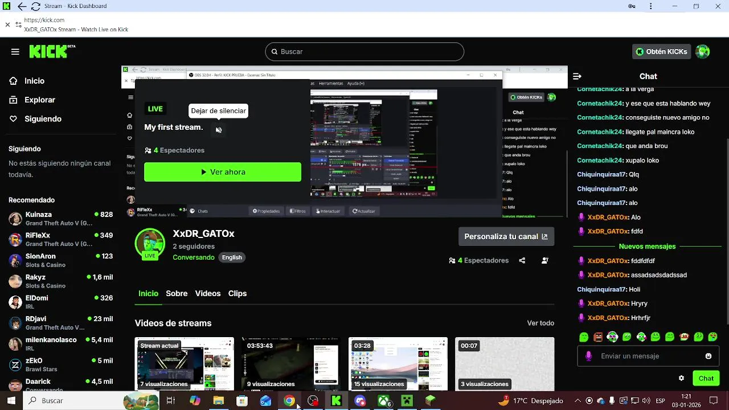Switch to the Inicio channel tab
729x410 pixels.
148,293
